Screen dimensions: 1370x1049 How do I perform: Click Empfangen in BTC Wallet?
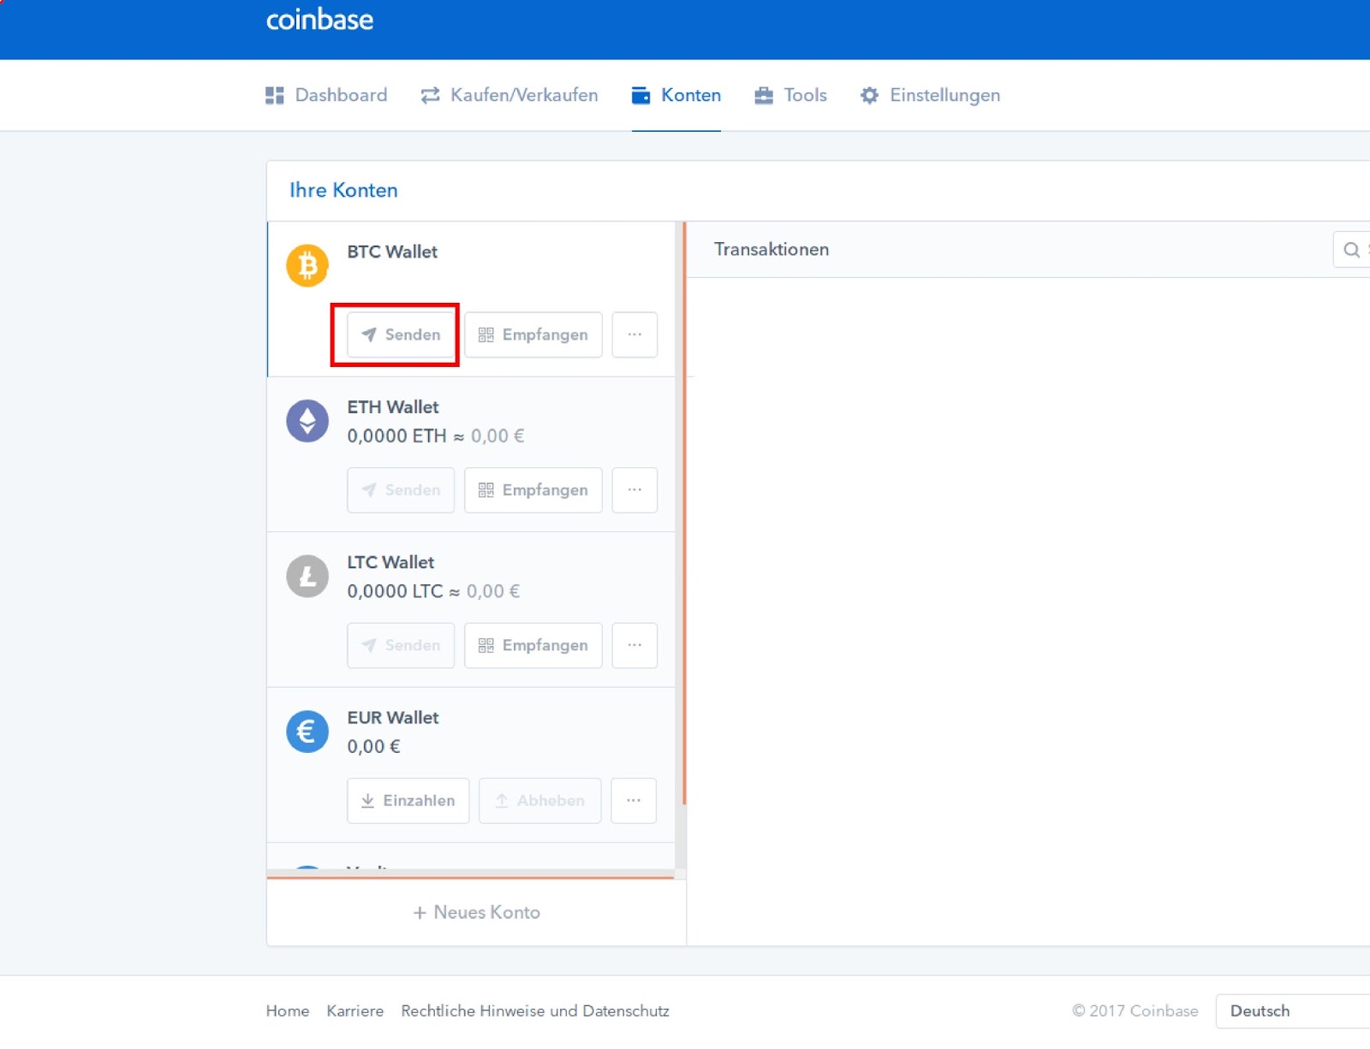(533, 335)
